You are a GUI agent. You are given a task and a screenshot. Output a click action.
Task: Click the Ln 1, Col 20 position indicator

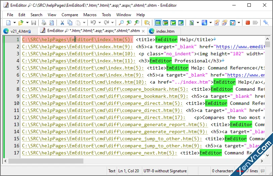[x=129, y=171]
